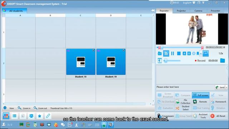Set repeat point A
The width and height of the screenshot is (229, 129).
pyautogui.click(x=184, y=53)
